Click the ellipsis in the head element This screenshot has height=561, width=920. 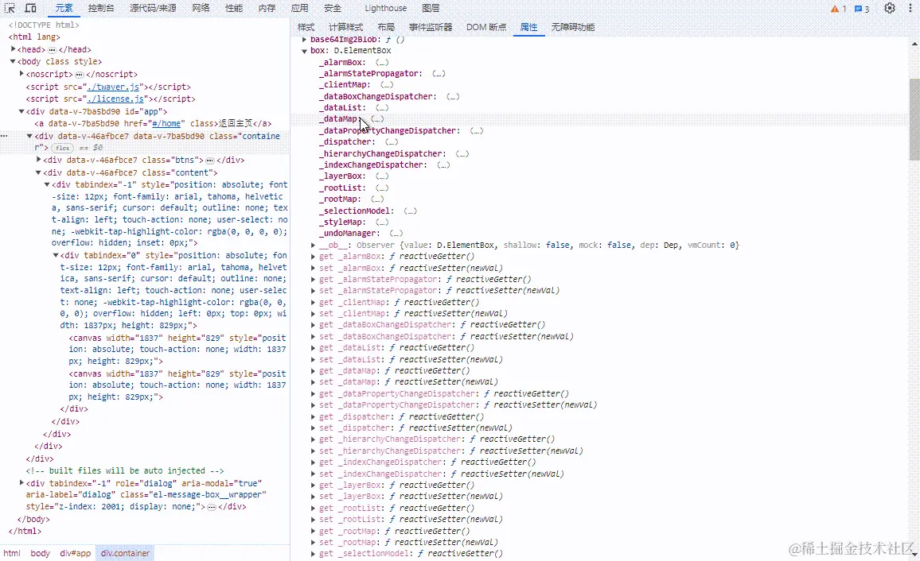pyautogui.click(x=52, y=50)
